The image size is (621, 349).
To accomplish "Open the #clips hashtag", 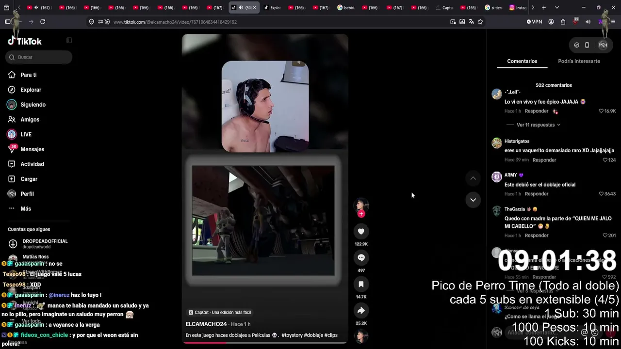I will pos(331,335).
